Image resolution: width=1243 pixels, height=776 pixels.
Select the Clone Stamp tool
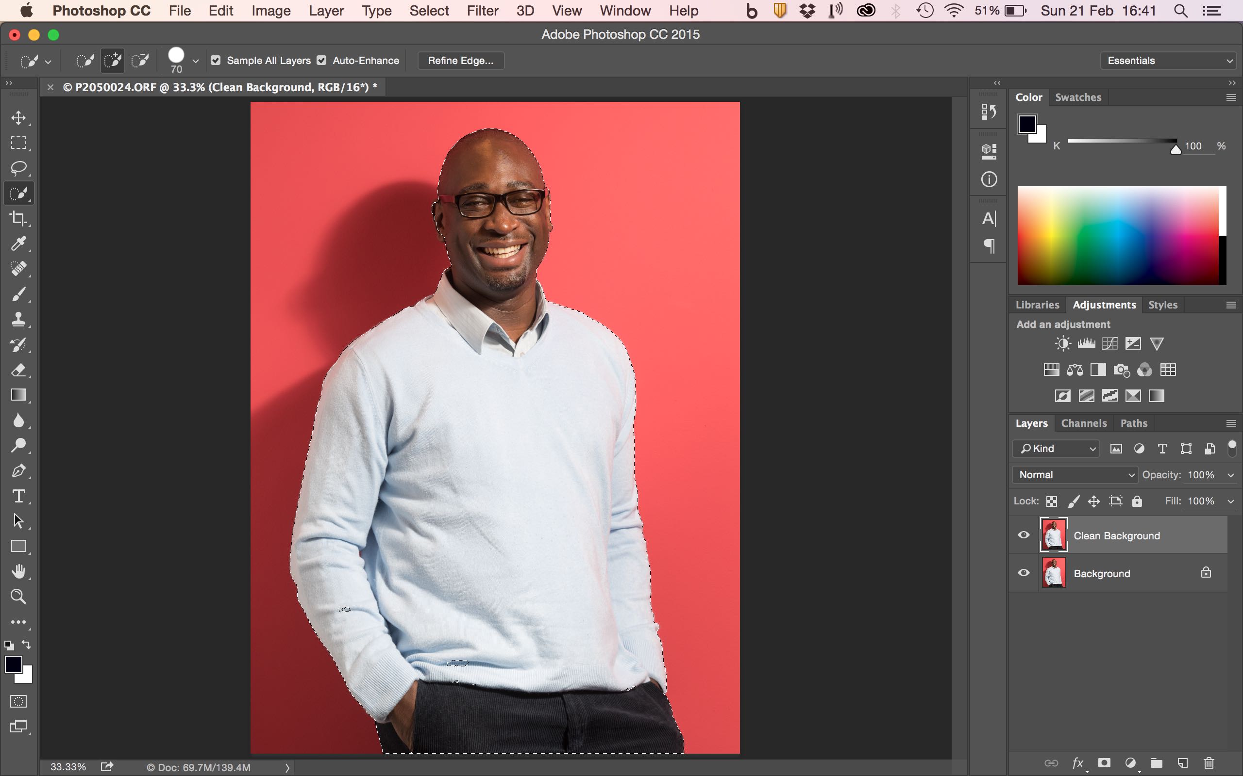[x=18, y=319]
